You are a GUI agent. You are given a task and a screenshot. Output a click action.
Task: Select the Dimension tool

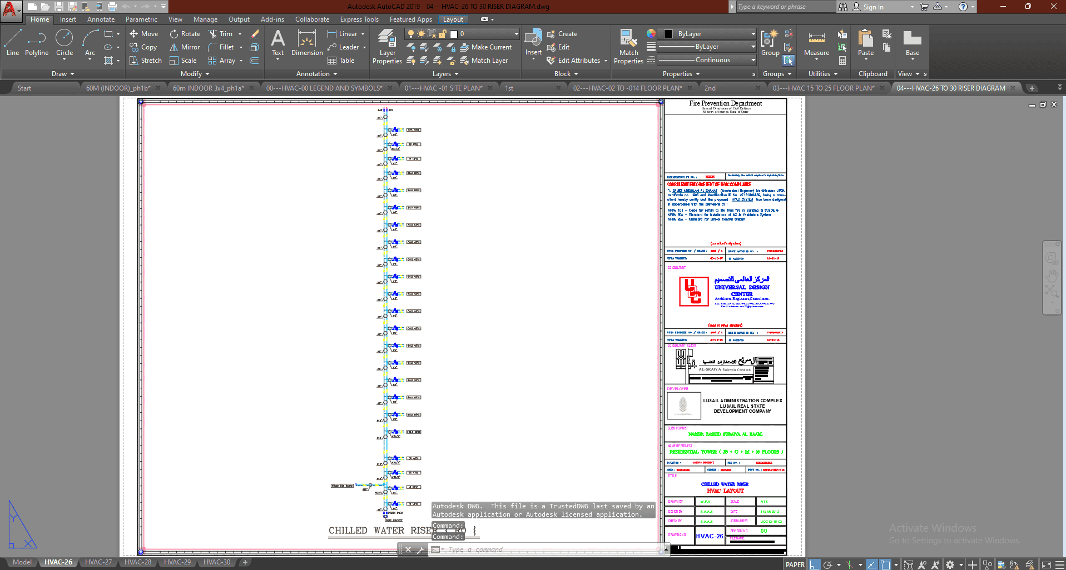(307, 43)
